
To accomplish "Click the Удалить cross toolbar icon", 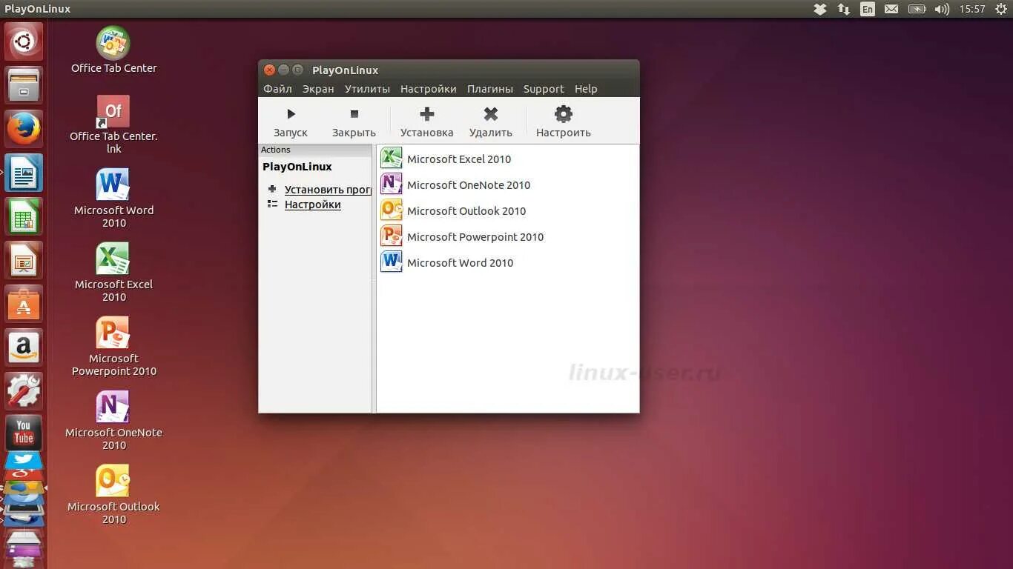I will (x=490, y=114).
